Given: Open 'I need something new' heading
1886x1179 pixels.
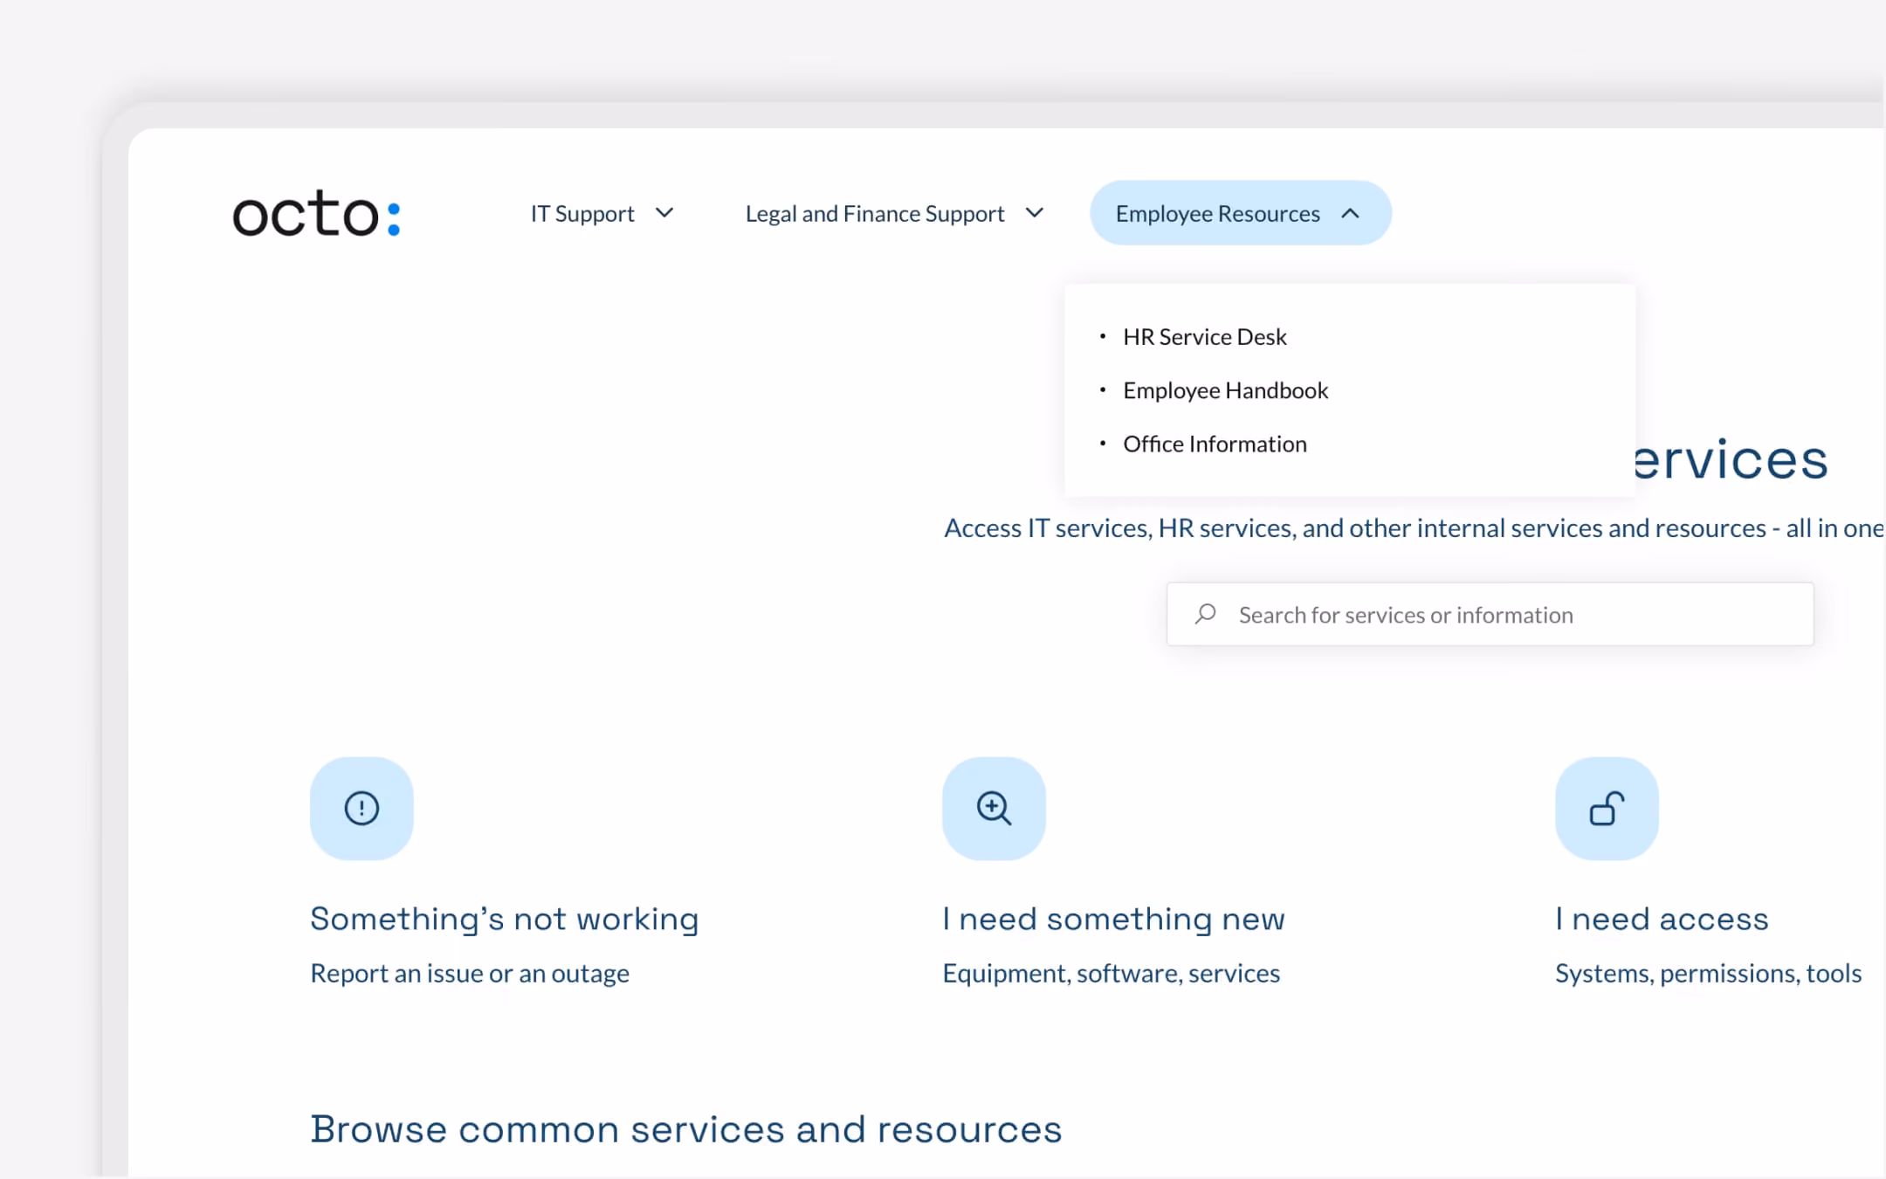Looking at the screenshot, I should pyautogui.click(x=1113, y=920).
